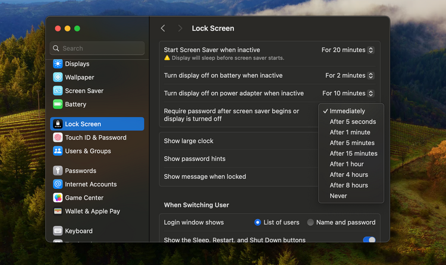Click the When Switching User heading

pyautogui.click(x=196, y=205)
